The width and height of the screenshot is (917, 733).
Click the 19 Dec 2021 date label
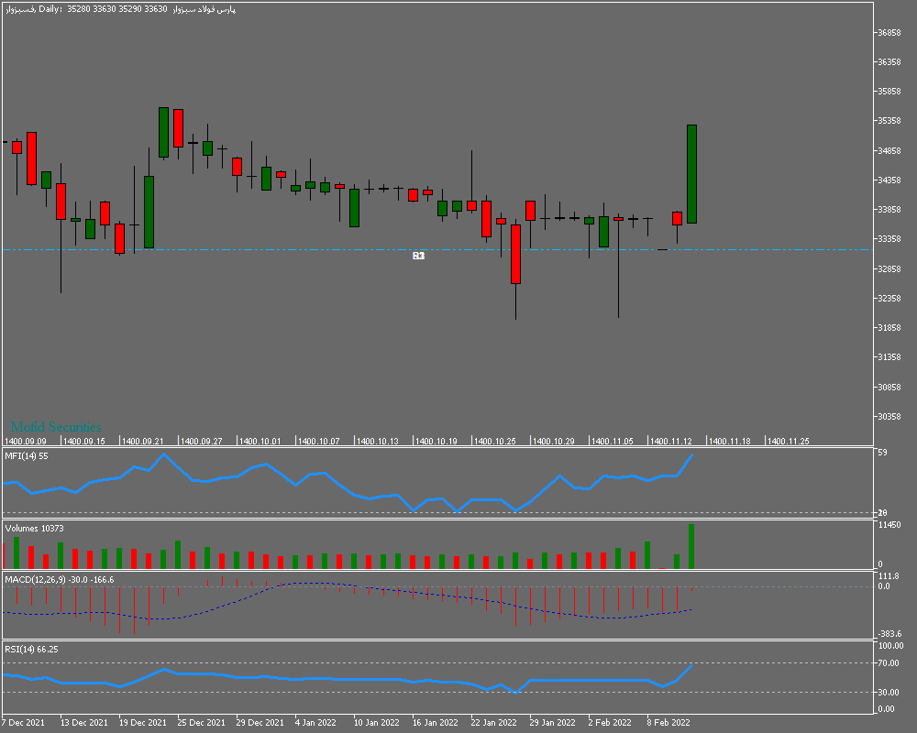pyautogui.click(x=143, y=723)
